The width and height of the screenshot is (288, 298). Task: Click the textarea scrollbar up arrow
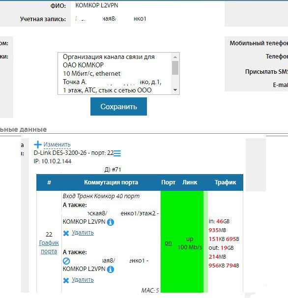click(175, 57)
